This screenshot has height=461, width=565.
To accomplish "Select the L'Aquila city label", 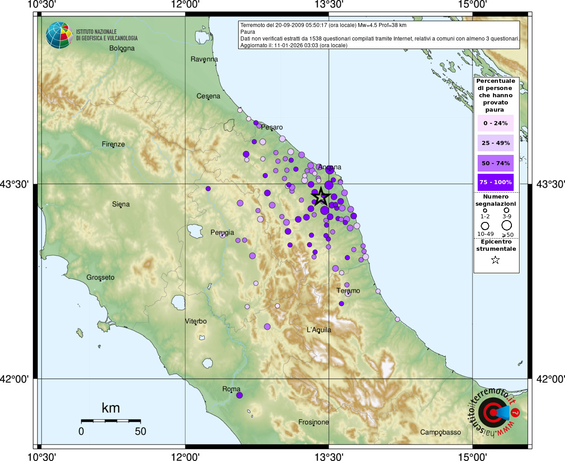I will pos(319,330).
